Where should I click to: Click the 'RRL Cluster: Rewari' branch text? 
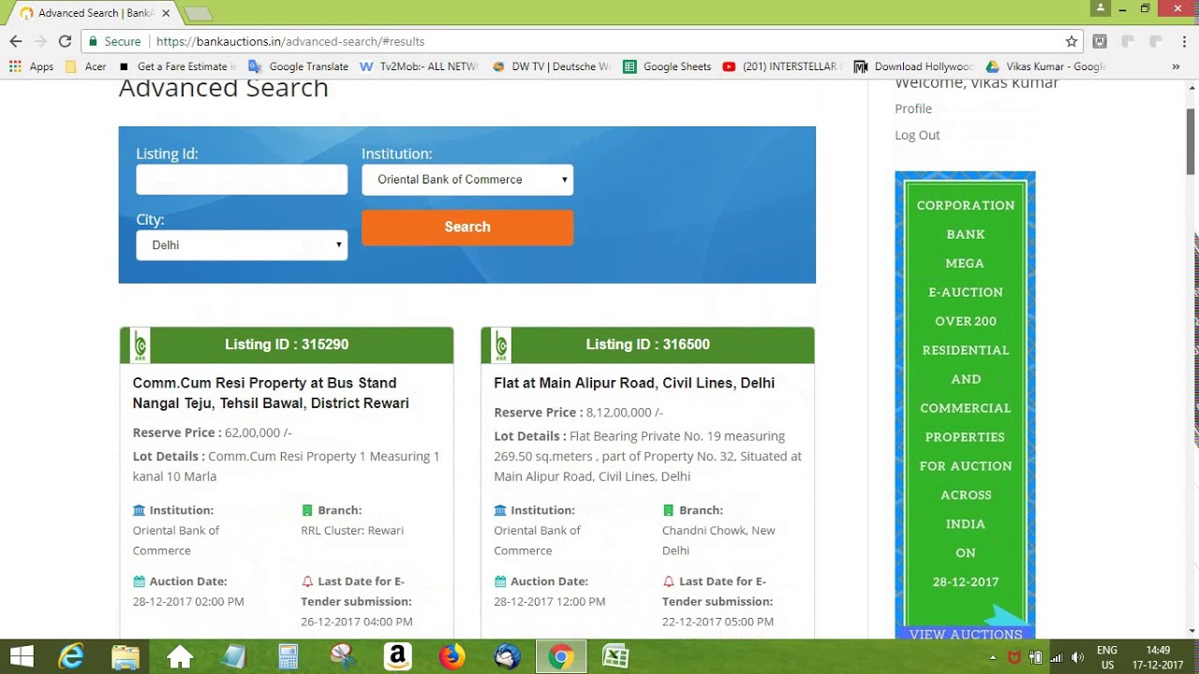(352, 531)
